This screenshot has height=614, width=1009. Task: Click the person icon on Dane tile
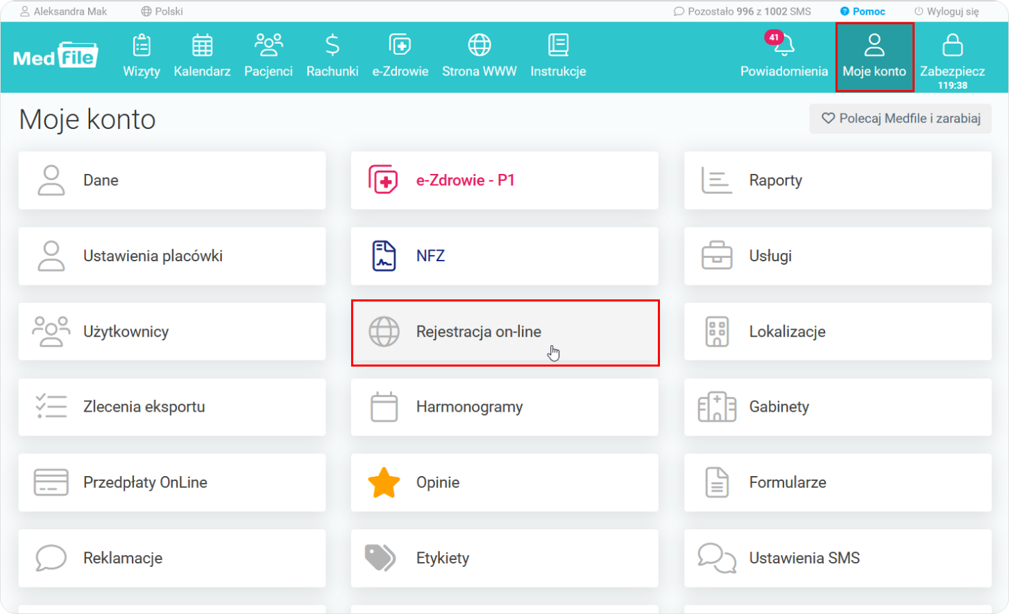pos(51,180)
